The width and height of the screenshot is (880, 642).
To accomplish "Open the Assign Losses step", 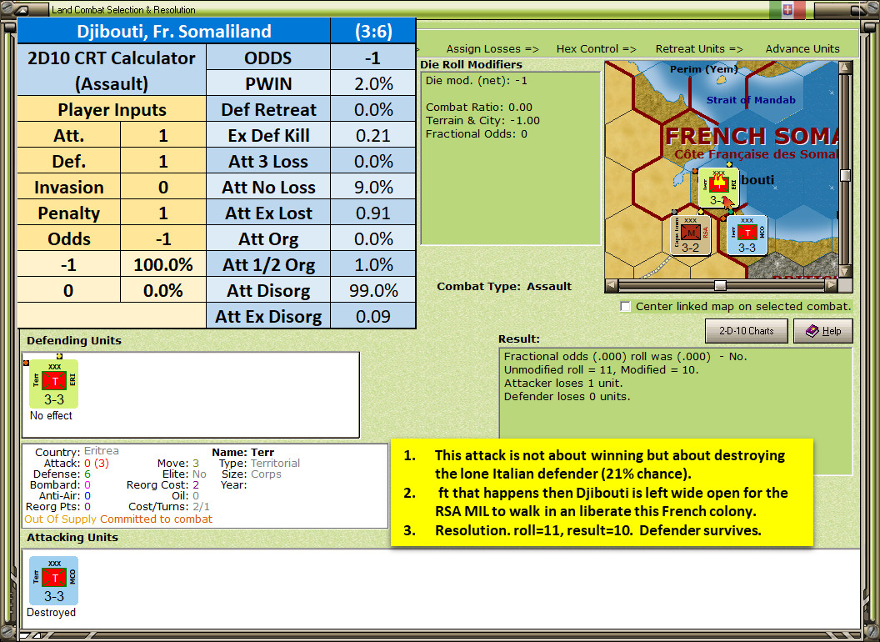I will 492,49.
